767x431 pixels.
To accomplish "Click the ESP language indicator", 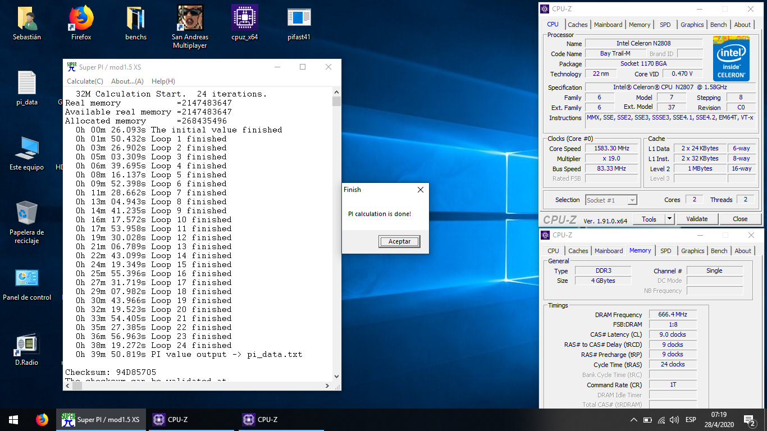I will [691, 420].
